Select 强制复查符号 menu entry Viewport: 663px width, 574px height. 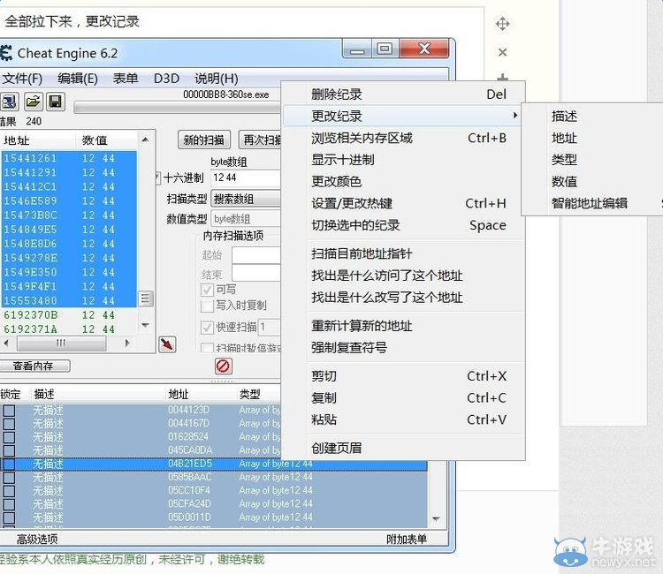pyautogui.click(x=404, y=348)
